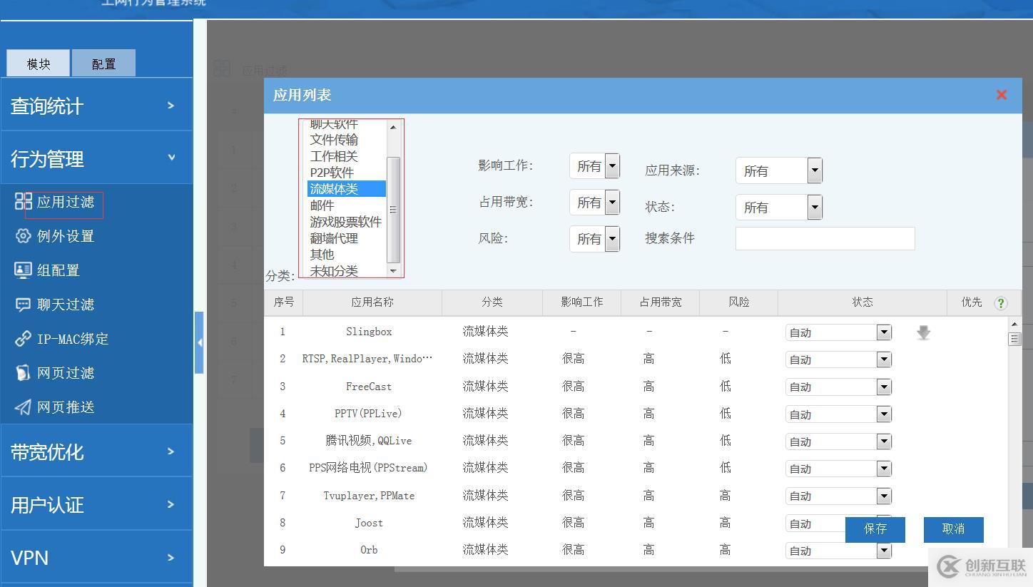Viewport: 1033px width, 587px height.
Task: Open status dropdown for 腾讯视频,QQLive row
Action: pos(884,441)
